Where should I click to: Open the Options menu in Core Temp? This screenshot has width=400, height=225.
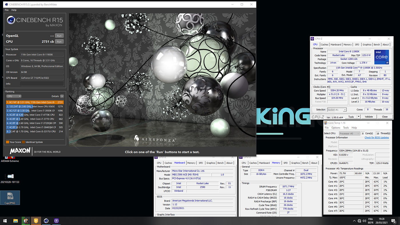pos(336,128)
